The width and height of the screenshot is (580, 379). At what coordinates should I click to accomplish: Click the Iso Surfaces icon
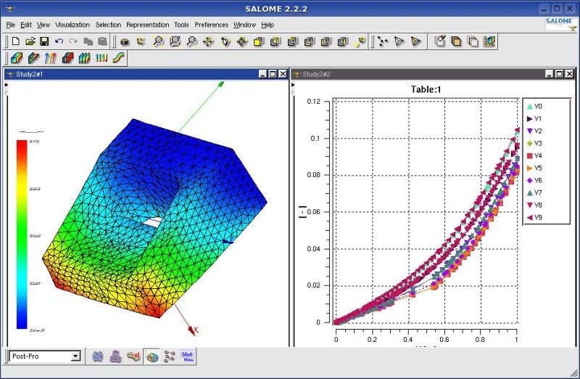(x=67, y=58)
